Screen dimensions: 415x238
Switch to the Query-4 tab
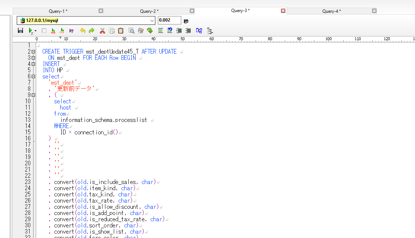click(331, 11)
